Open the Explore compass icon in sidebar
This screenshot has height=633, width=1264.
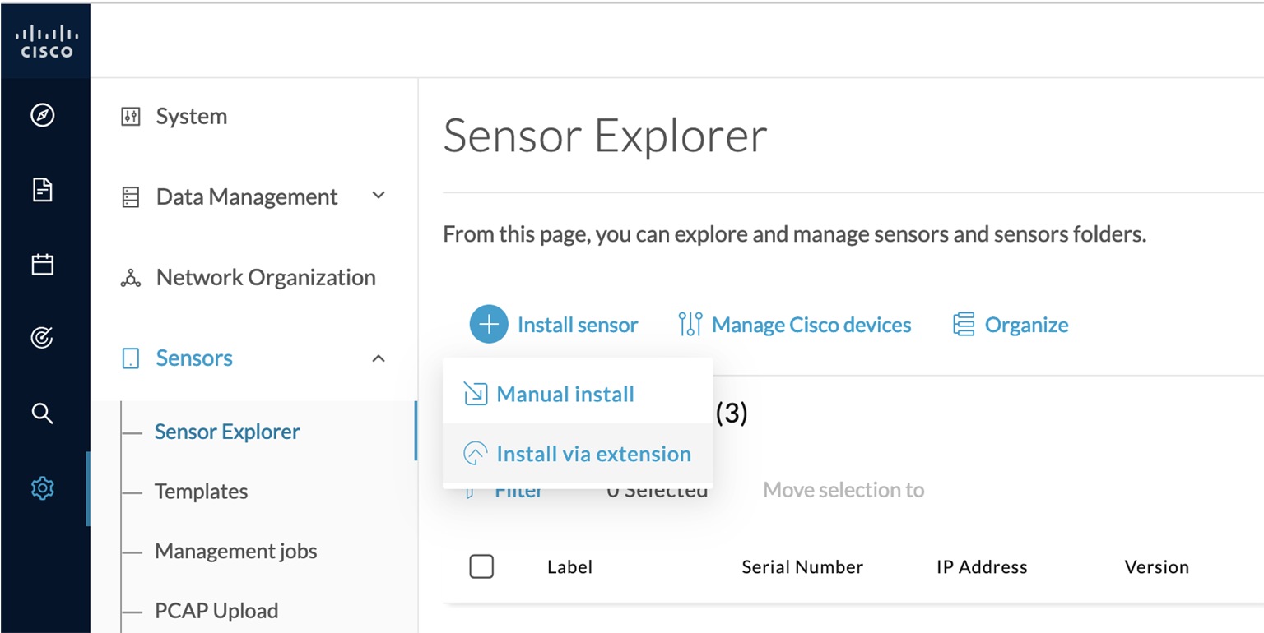pyautogui.click(x=40, y=115)
